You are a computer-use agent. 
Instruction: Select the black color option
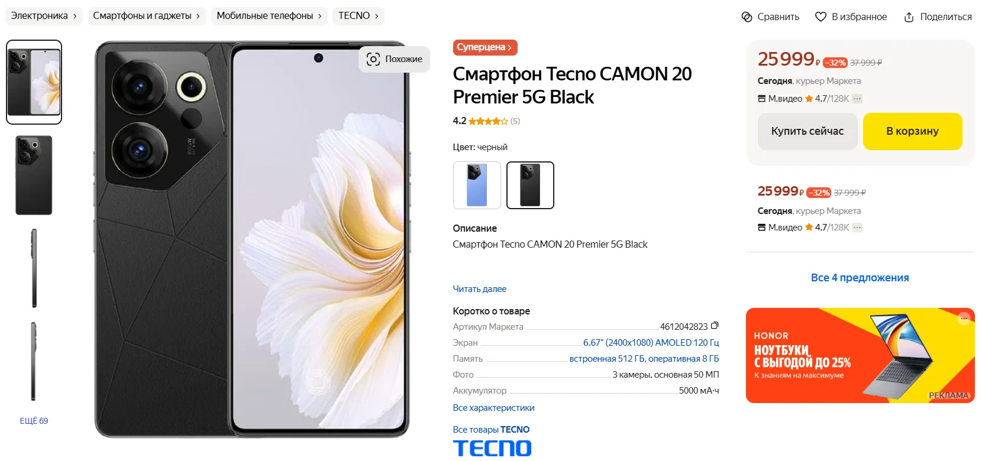pos(530,185)
